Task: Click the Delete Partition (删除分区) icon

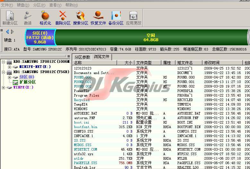Action: click(x=63, y=18)
